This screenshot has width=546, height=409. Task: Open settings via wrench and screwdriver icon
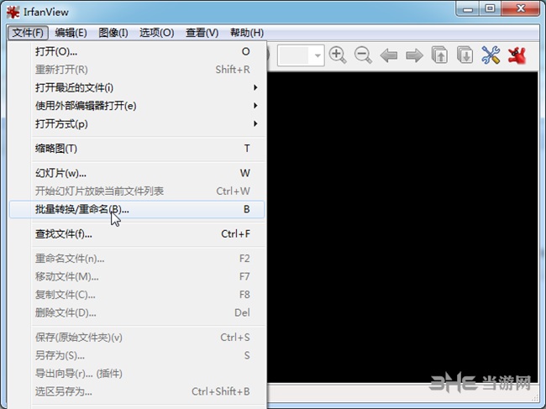click(x=491, y=55)
